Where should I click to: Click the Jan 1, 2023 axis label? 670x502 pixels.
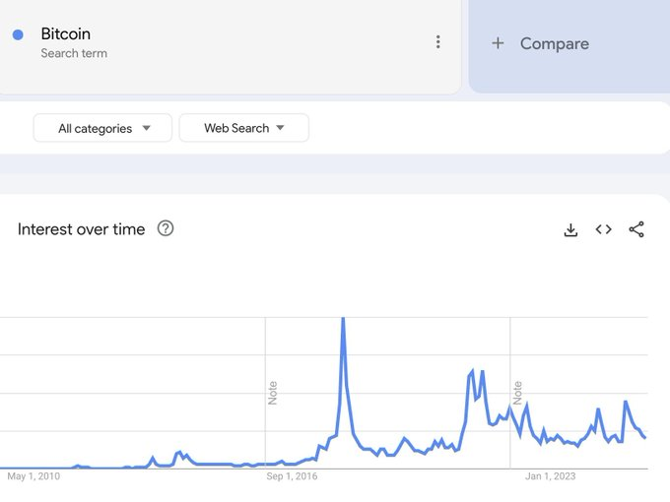pos(550,476)
